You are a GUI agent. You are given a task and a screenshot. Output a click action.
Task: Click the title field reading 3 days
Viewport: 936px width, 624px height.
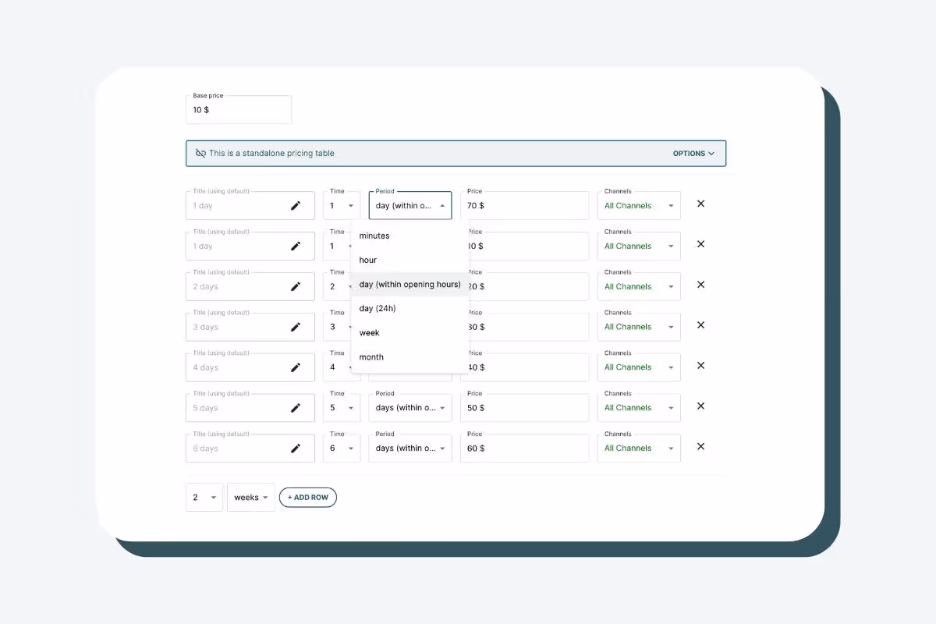point(250,328)
